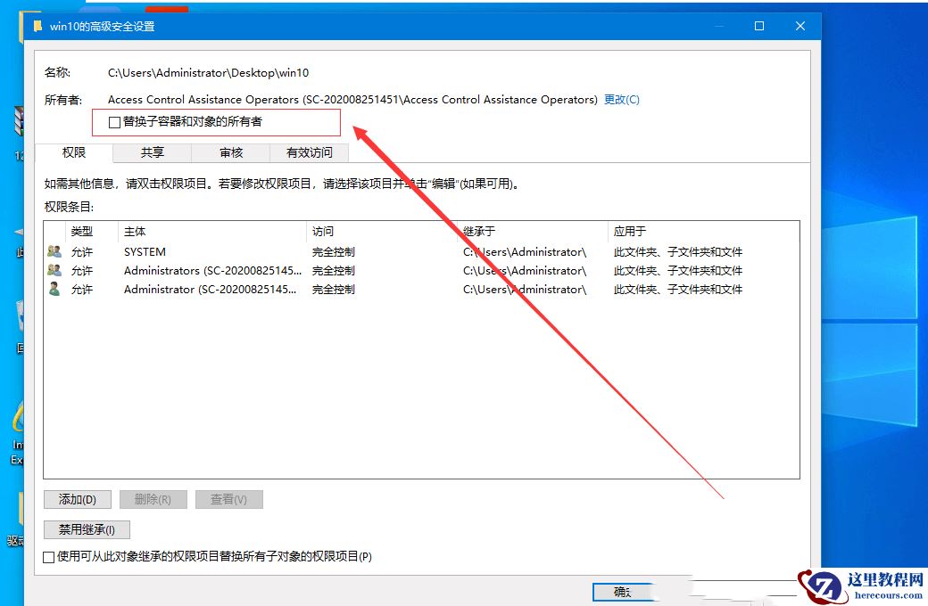Click the 禁用继承(I) button
928x606 pixels.
tap(86, 528)
